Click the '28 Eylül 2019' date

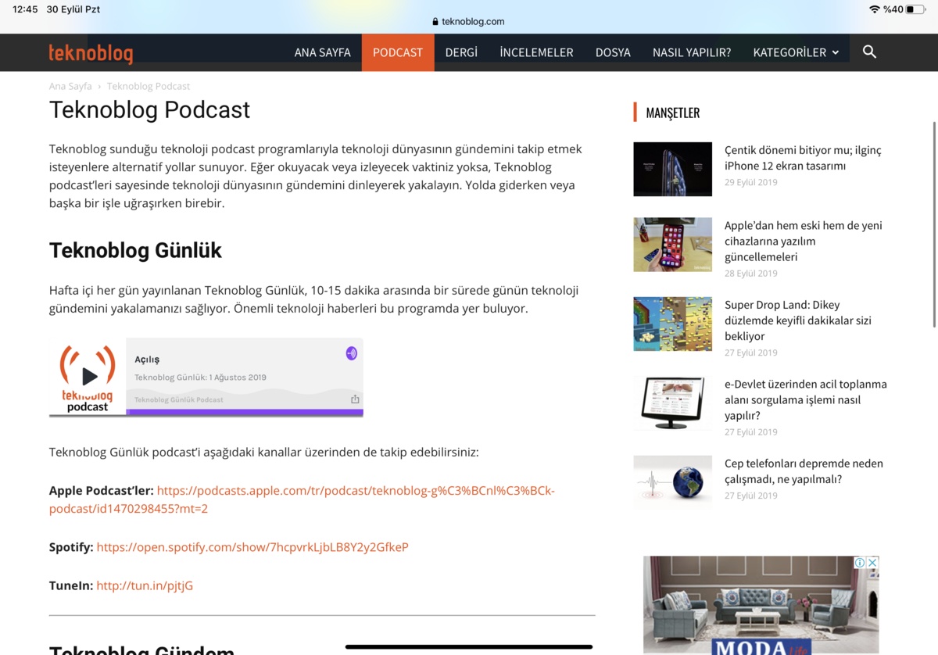751,274
